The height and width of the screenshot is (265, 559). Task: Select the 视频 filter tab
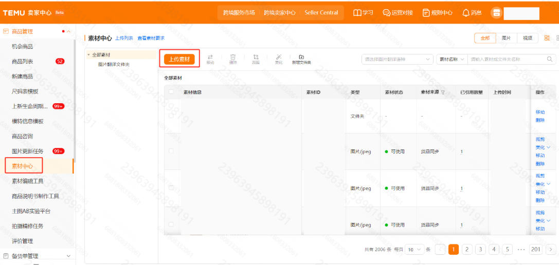pyautogui.click(x=528, y=38)
